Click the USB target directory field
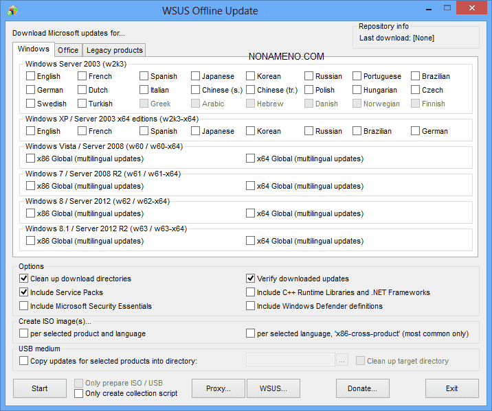This screenshot has height=411, width=492. coord(290,361)
